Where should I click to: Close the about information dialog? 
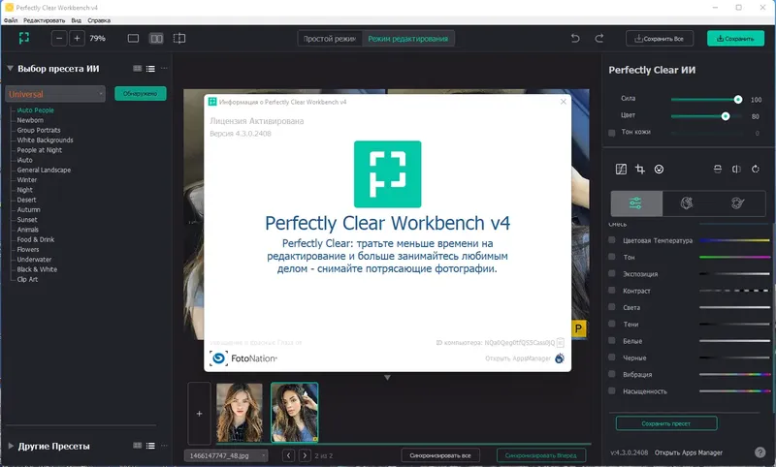click(564, 102)
